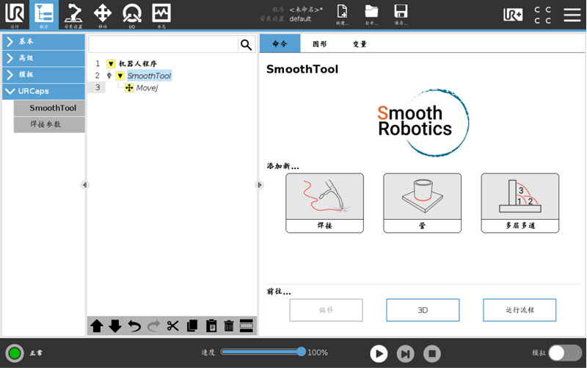Select 焊接参数 in URCaps list
587x368 pixels.
[49, 124]
